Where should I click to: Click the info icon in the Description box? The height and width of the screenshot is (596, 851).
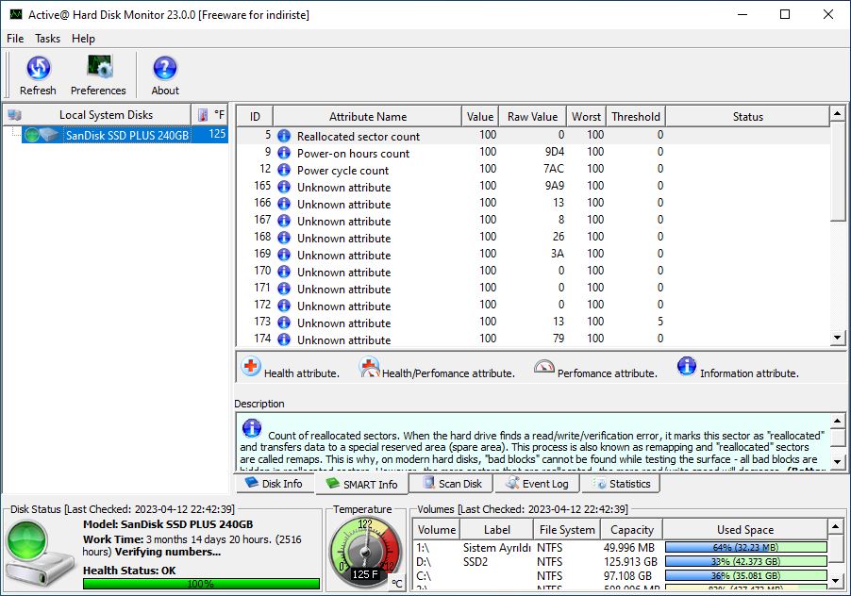point(252,428)
